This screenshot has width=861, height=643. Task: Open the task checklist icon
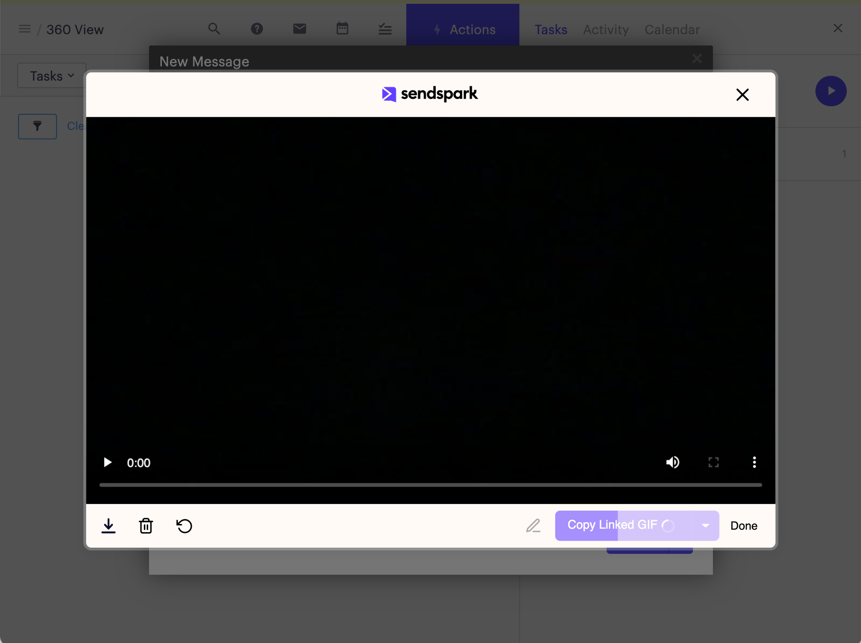[x=385, y=29]
